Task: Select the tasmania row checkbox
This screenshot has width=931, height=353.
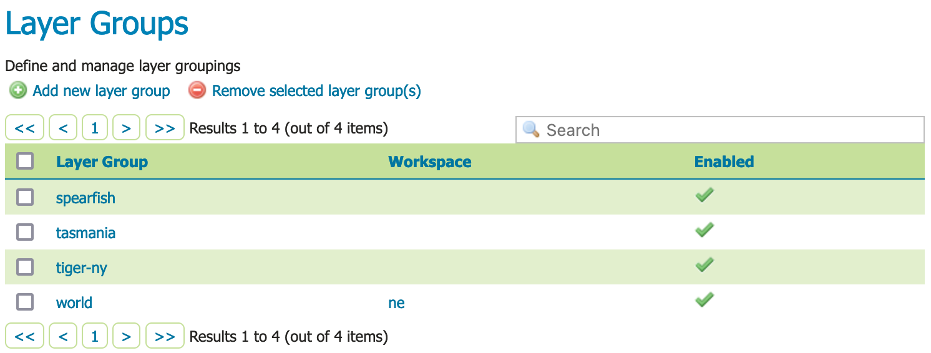Action: 25,233
